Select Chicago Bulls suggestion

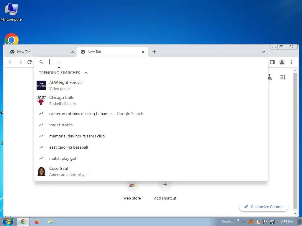[x=151, y=100]
